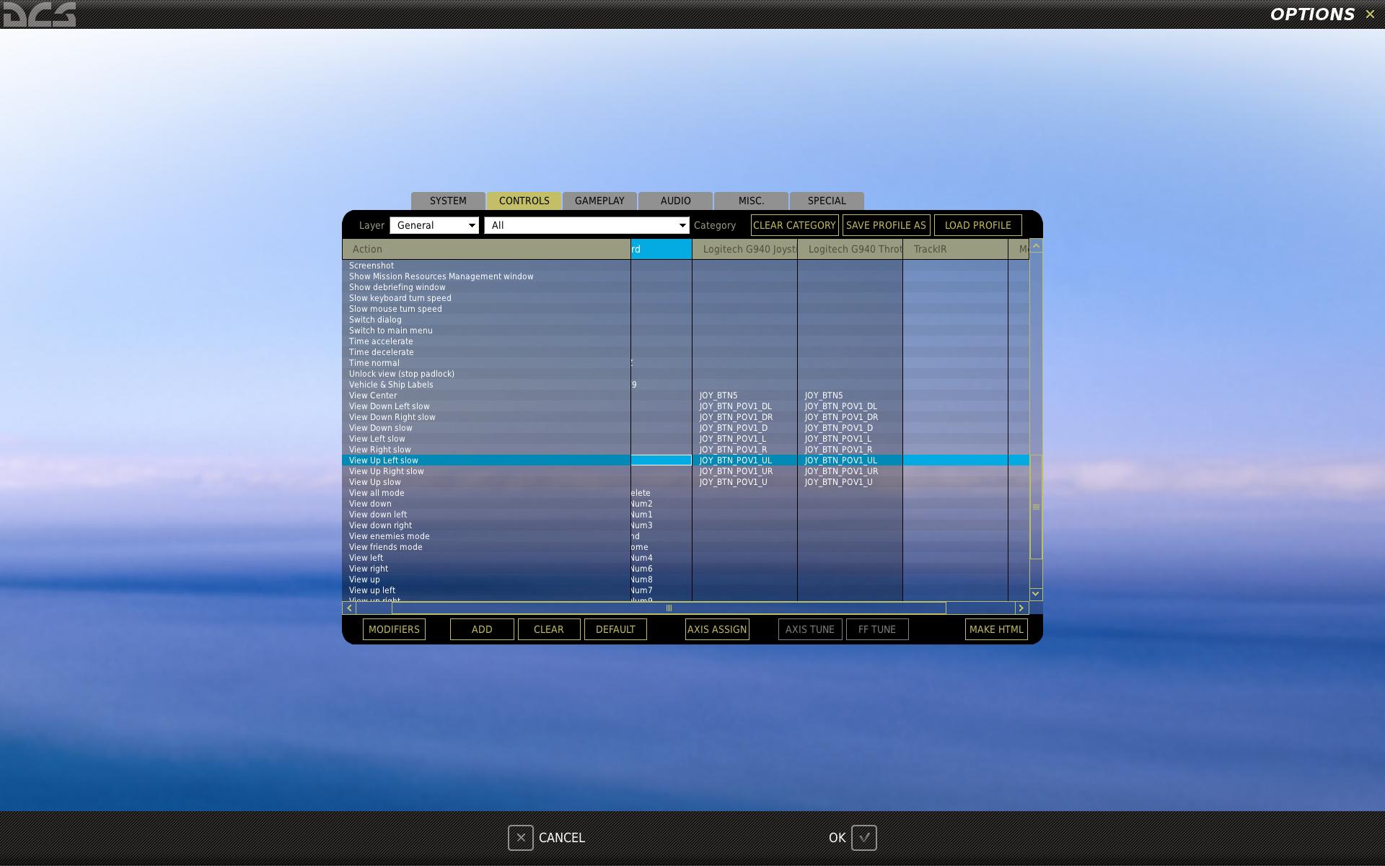Image resolution: width=1385 pixels, height=866 pixels.
Task: Click the OK checkmark icon box
Action: pos(864,838)
